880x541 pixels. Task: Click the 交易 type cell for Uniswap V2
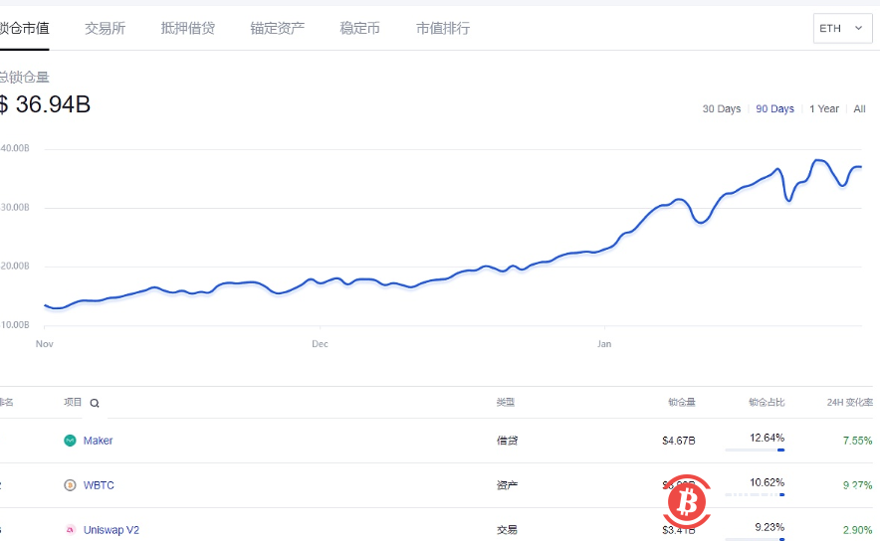tap(507, 530)
